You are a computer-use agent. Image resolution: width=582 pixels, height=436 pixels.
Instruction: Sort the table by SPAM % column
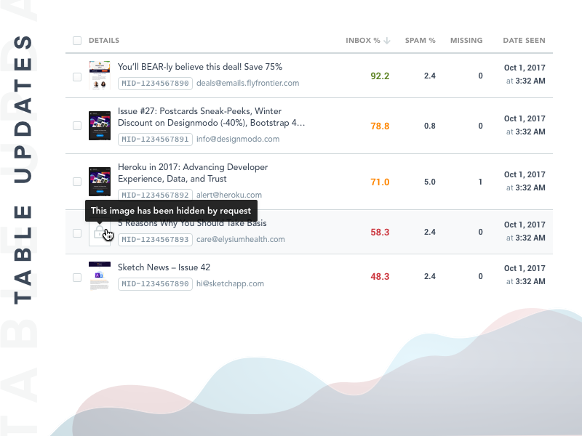(x=420, y=41)
